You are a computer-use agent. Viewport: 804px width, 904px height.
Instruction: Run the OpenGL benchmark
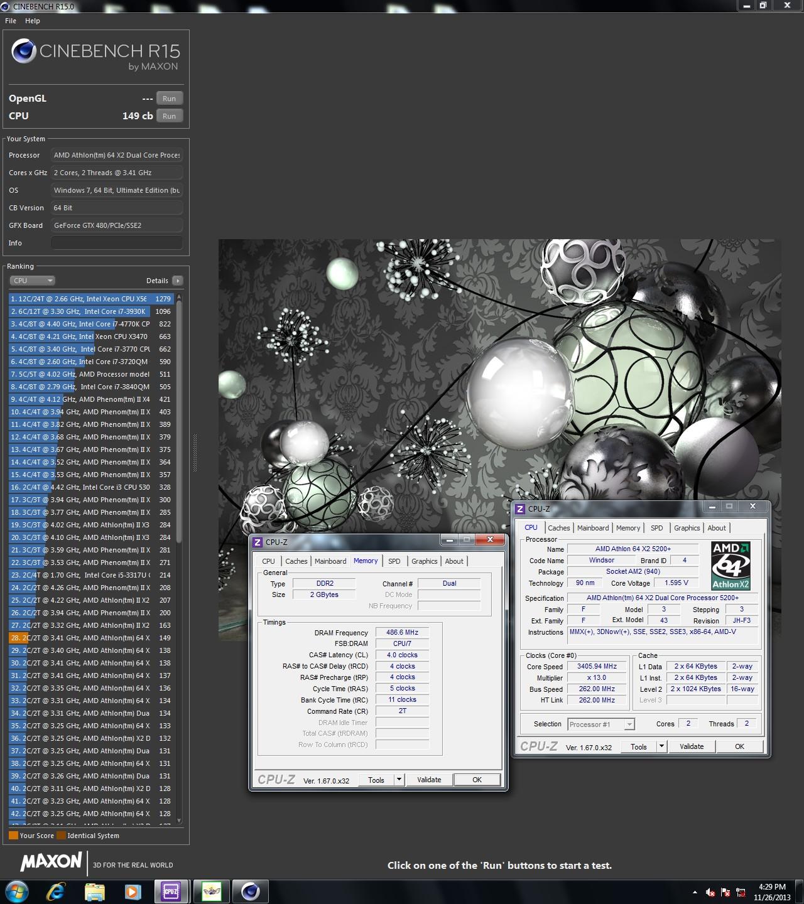tap(170, 99)
